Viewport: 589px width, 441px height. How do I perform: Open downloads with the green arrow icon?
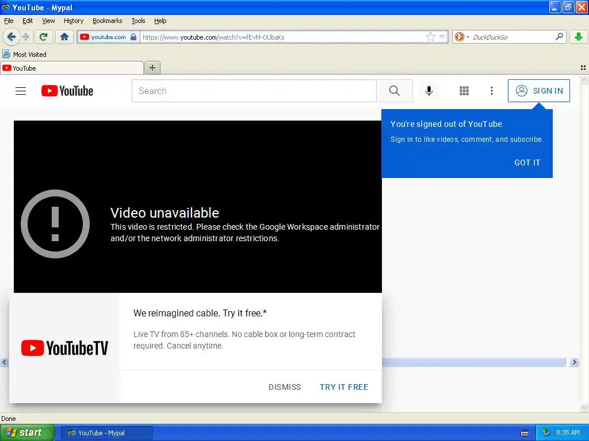tap(579, 37)
